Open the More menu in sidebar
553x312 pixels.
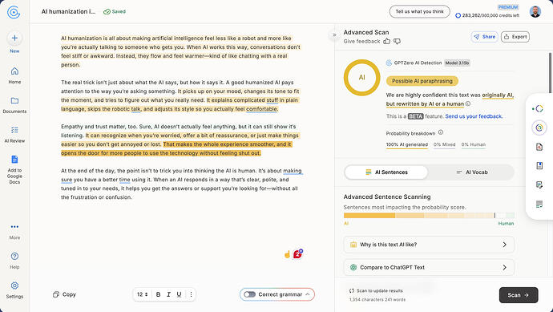[x=14, y=231]
